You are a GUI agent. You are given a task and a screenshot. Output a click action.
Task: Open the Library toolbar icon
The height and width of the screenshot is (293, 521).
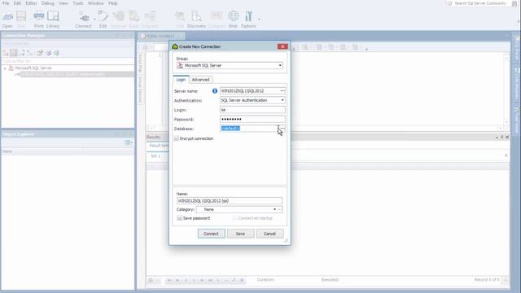coord(53,16)
